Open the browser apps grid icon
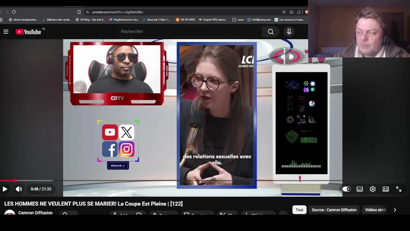This screenshot has width=410, height=231. click(x=1, y=20)
